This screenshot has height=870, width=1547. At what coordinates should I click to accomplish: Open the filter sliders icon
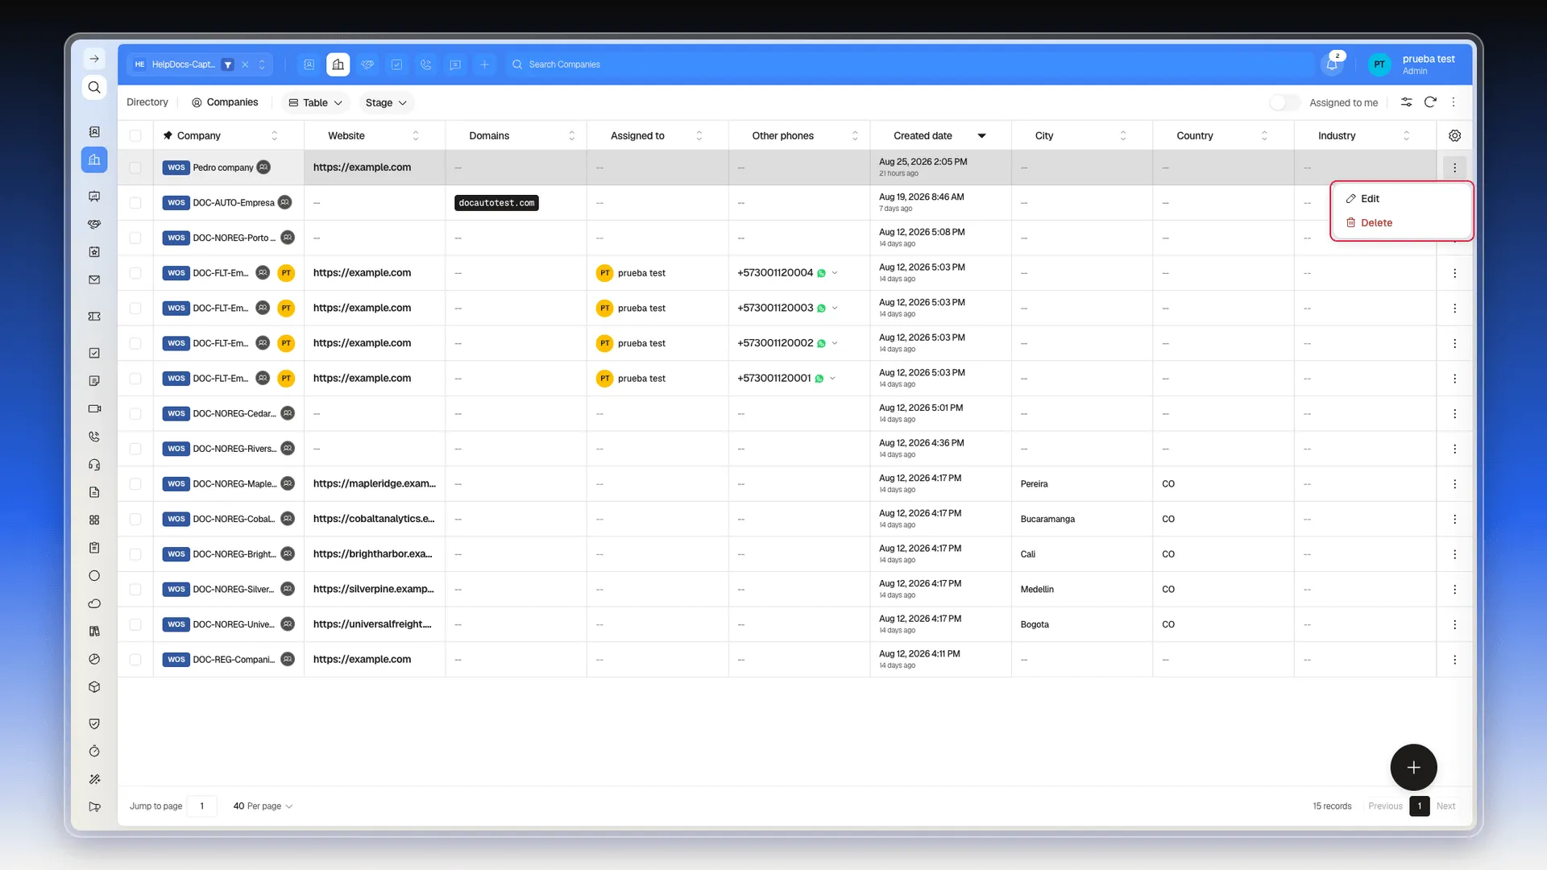pos(1406,102)
